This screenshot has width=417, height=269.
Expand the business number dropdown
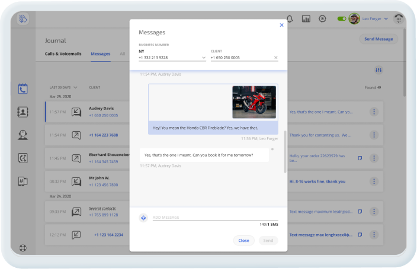coord(204,57)
